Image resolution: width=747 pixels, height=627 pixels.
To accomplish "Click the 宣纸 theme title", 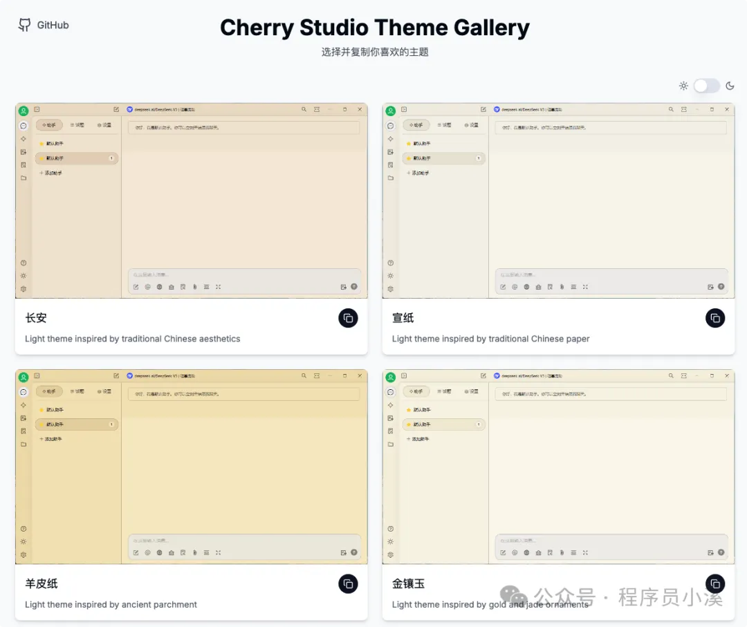I will 403,318.
